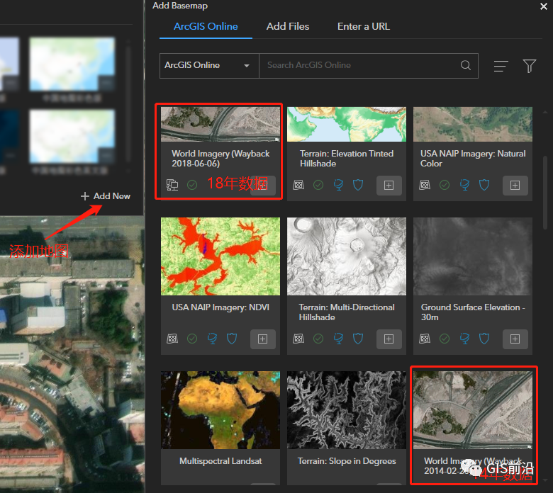Click shield icon on USA NAIP Natural Color card
This screenshot has height=493, width=553.
tap(484, 185)
